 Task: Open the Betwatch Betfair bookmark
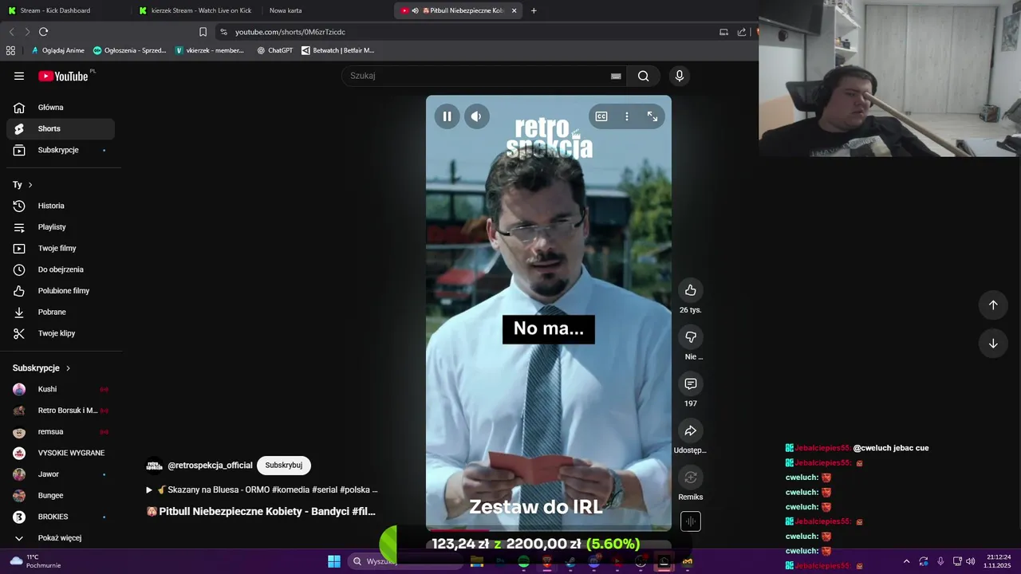pos(337,50)
